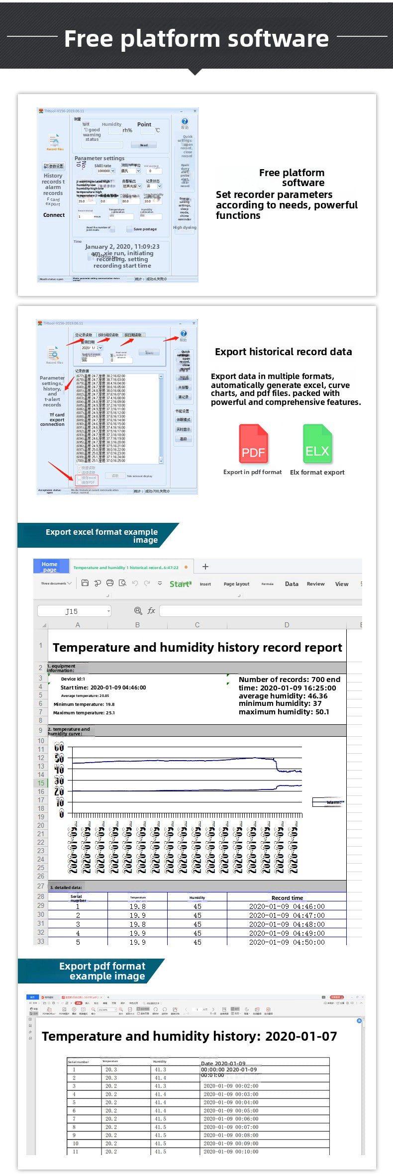The height and width of the screenshot is (1176, 393).
Task: Click the High dyeing button
Action: (185, 227)
